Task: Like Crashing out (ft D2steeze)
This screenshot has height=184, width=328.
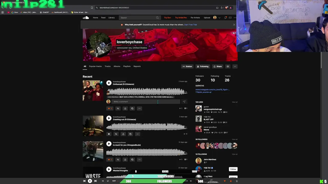Action: (x=109, y=134)
